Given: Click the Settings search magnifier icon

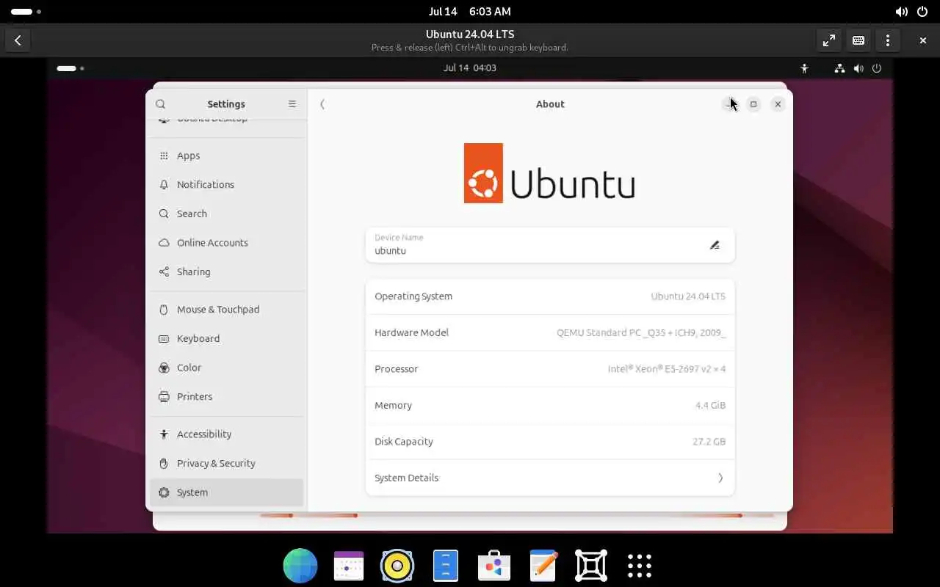Looking at the screenshot, I should [x=160, y=104].
